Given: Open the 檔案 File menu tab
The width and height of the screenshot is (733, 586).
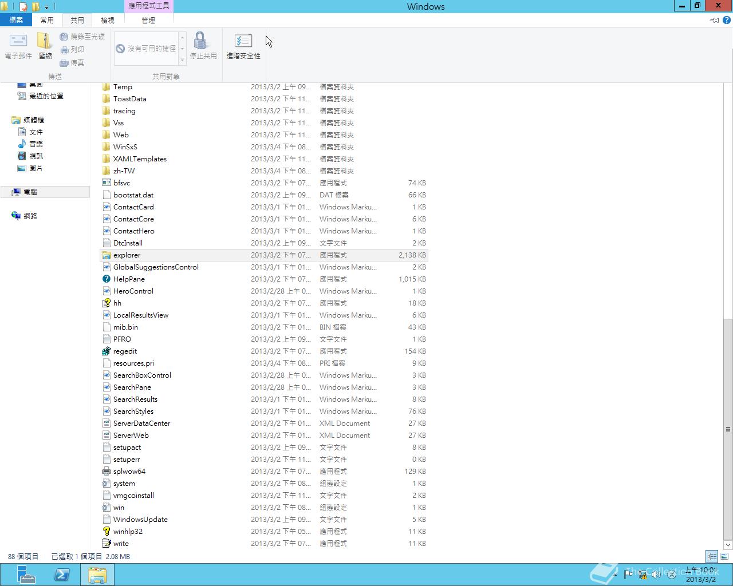Looking at the screenshot, I should pyautogui.click(x=16, y=20).
